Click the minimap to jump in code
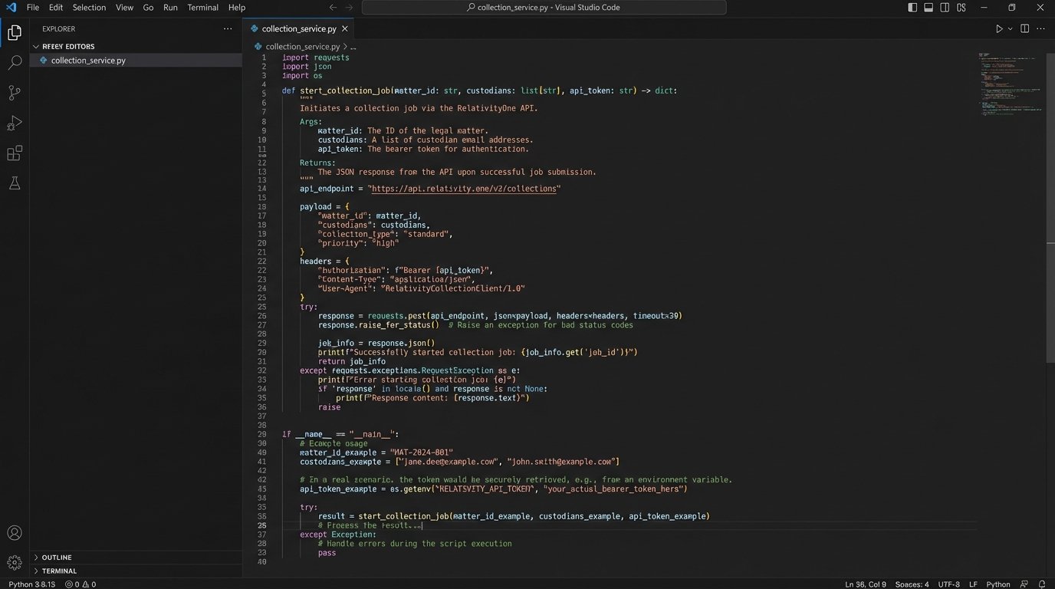Viewport: 1055px width, 589px height. (1009, 84)
